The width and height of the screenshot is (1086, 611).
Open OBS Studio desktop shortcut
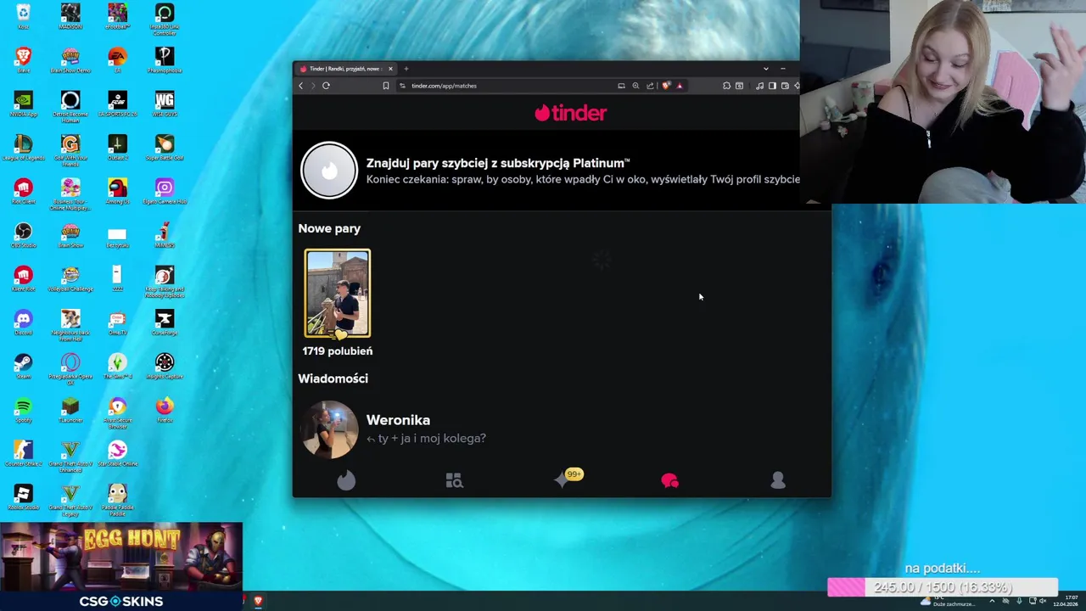23,236
